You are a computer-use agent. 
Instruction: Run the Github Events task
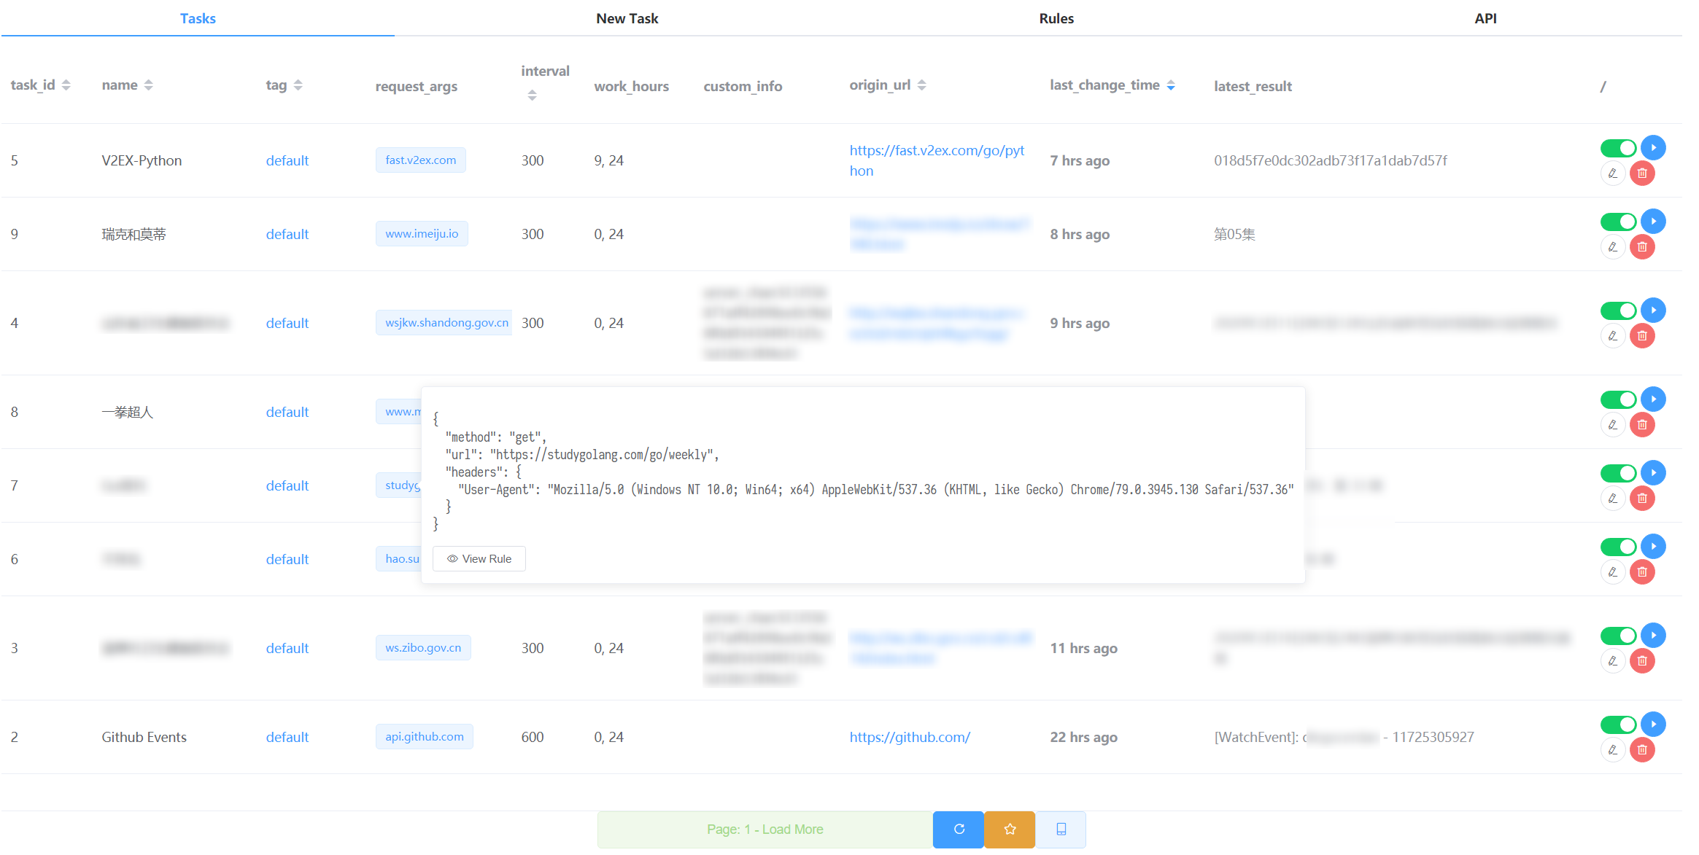tap(1653, 725)
